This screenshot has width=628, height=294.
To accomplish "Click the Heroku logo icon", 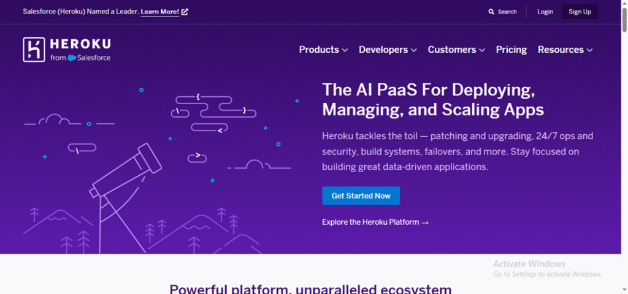I will pyautogui.click(x=34, y=50).
